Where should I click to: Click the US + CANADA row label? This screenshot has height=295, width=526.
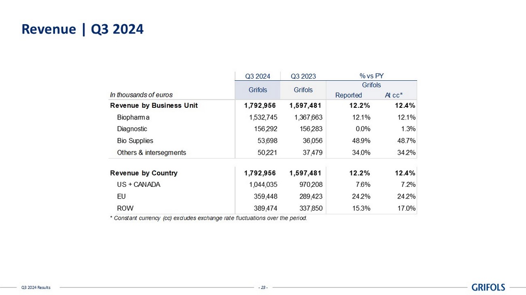point(138,185)
